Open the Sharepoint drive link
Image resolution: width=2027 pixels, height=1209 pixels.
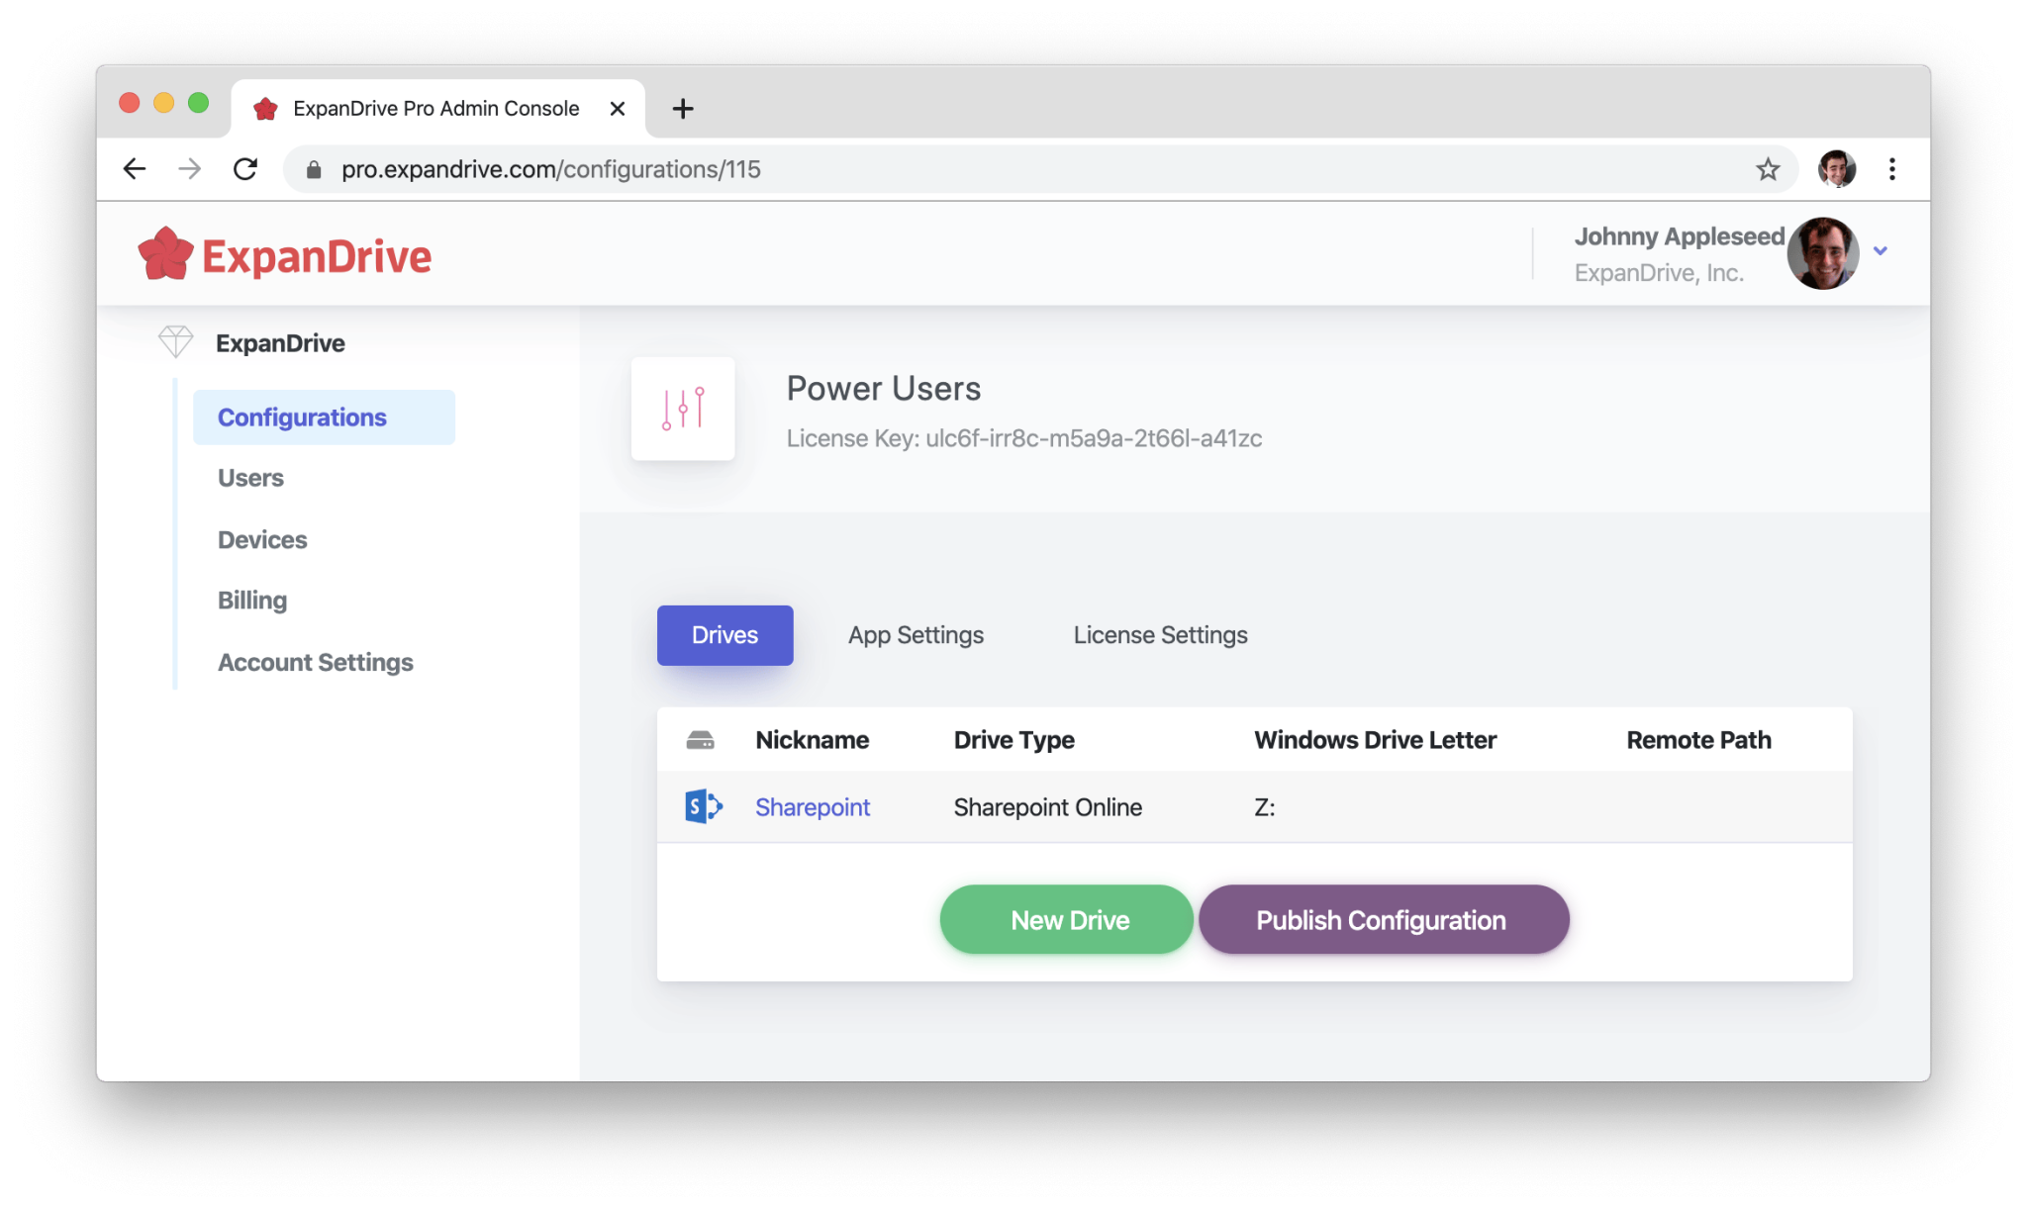813,806
